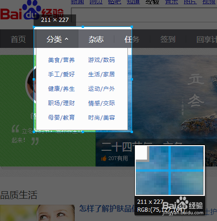The height and width of the screenshot is (221, 217).
Task: Open the 贴吧 top link
Action: click(115, 2)
